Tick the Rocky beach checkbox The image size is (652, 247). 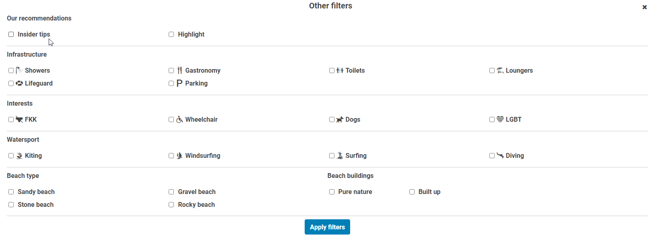point(171,205)
